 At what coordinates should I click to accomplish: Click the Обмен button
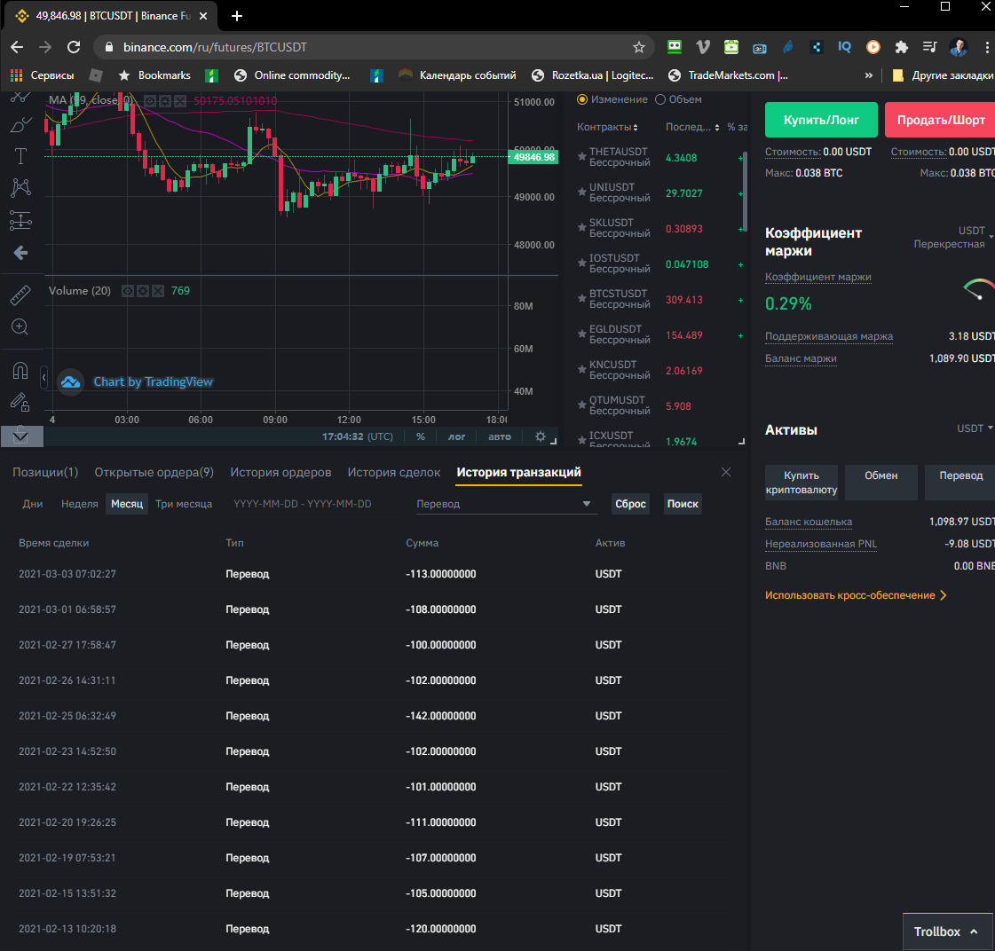tap(880, 483)
